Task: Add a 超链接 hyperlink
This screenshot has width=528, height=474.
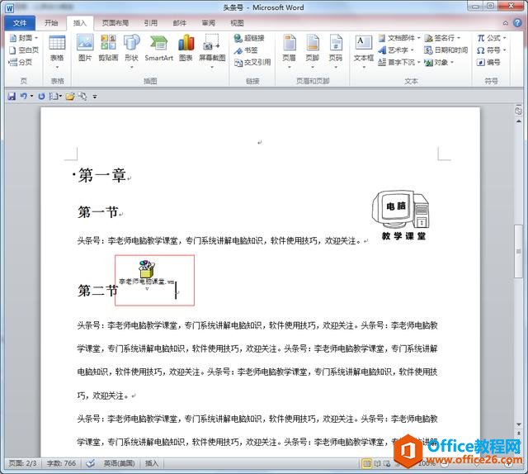Action: (249, 38)
